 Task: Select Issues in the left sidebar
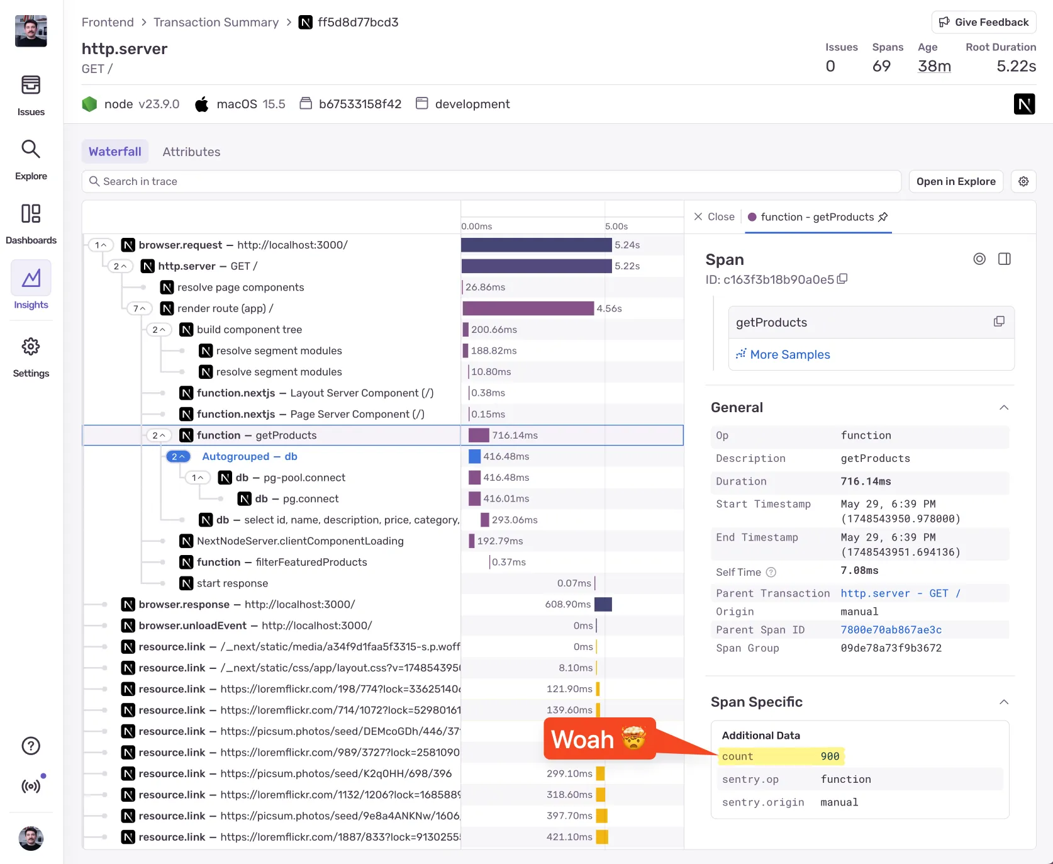pyautogui.click(x=30, y=94)
